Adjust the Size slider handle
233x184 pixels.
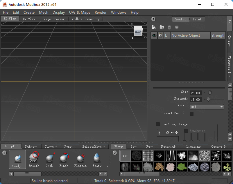(210, 93)
